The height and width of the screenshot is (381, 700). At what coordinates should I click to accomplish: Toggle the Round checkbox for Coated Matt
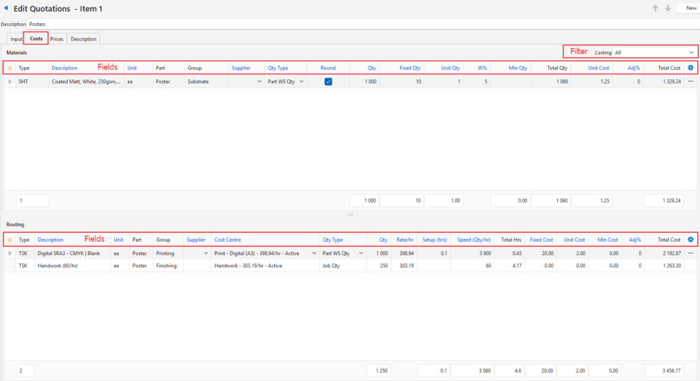point(328,81)
